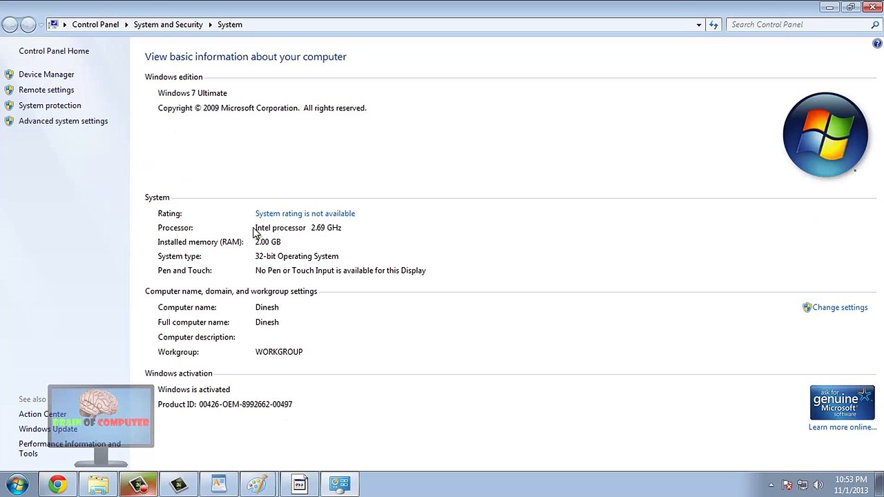Select System and Security in the breadcrumb
Screen dimensions: 884x497
(168, 24)
